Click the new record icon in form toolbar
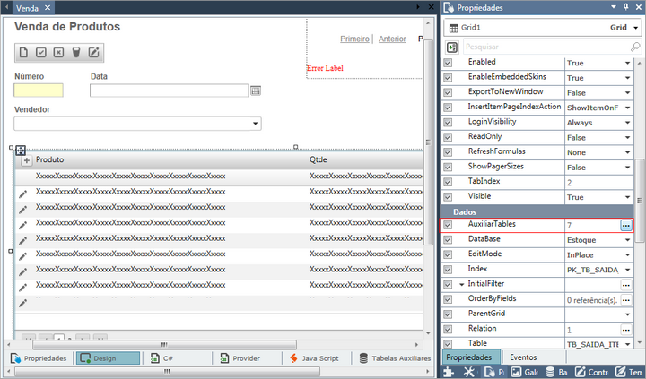The height and width of the screenshot is (379, 646). (24, 52)
